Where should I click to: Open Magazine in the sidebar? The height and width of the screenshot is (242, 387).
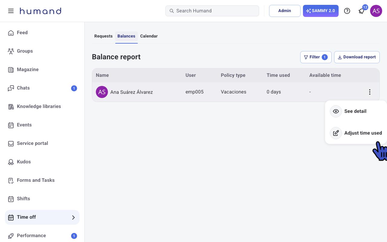[x=42, y=70]
